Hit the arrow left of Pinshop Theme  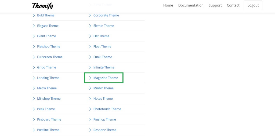tap(90, 119)
